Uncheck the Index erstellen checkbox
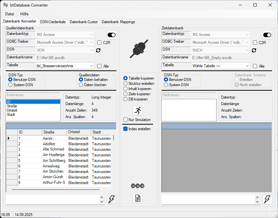278x218 pixels. [126, 129]
